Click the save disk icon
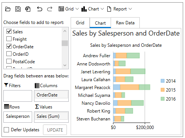185x138 pixels. pyautogui.click(x=18, y=9)
